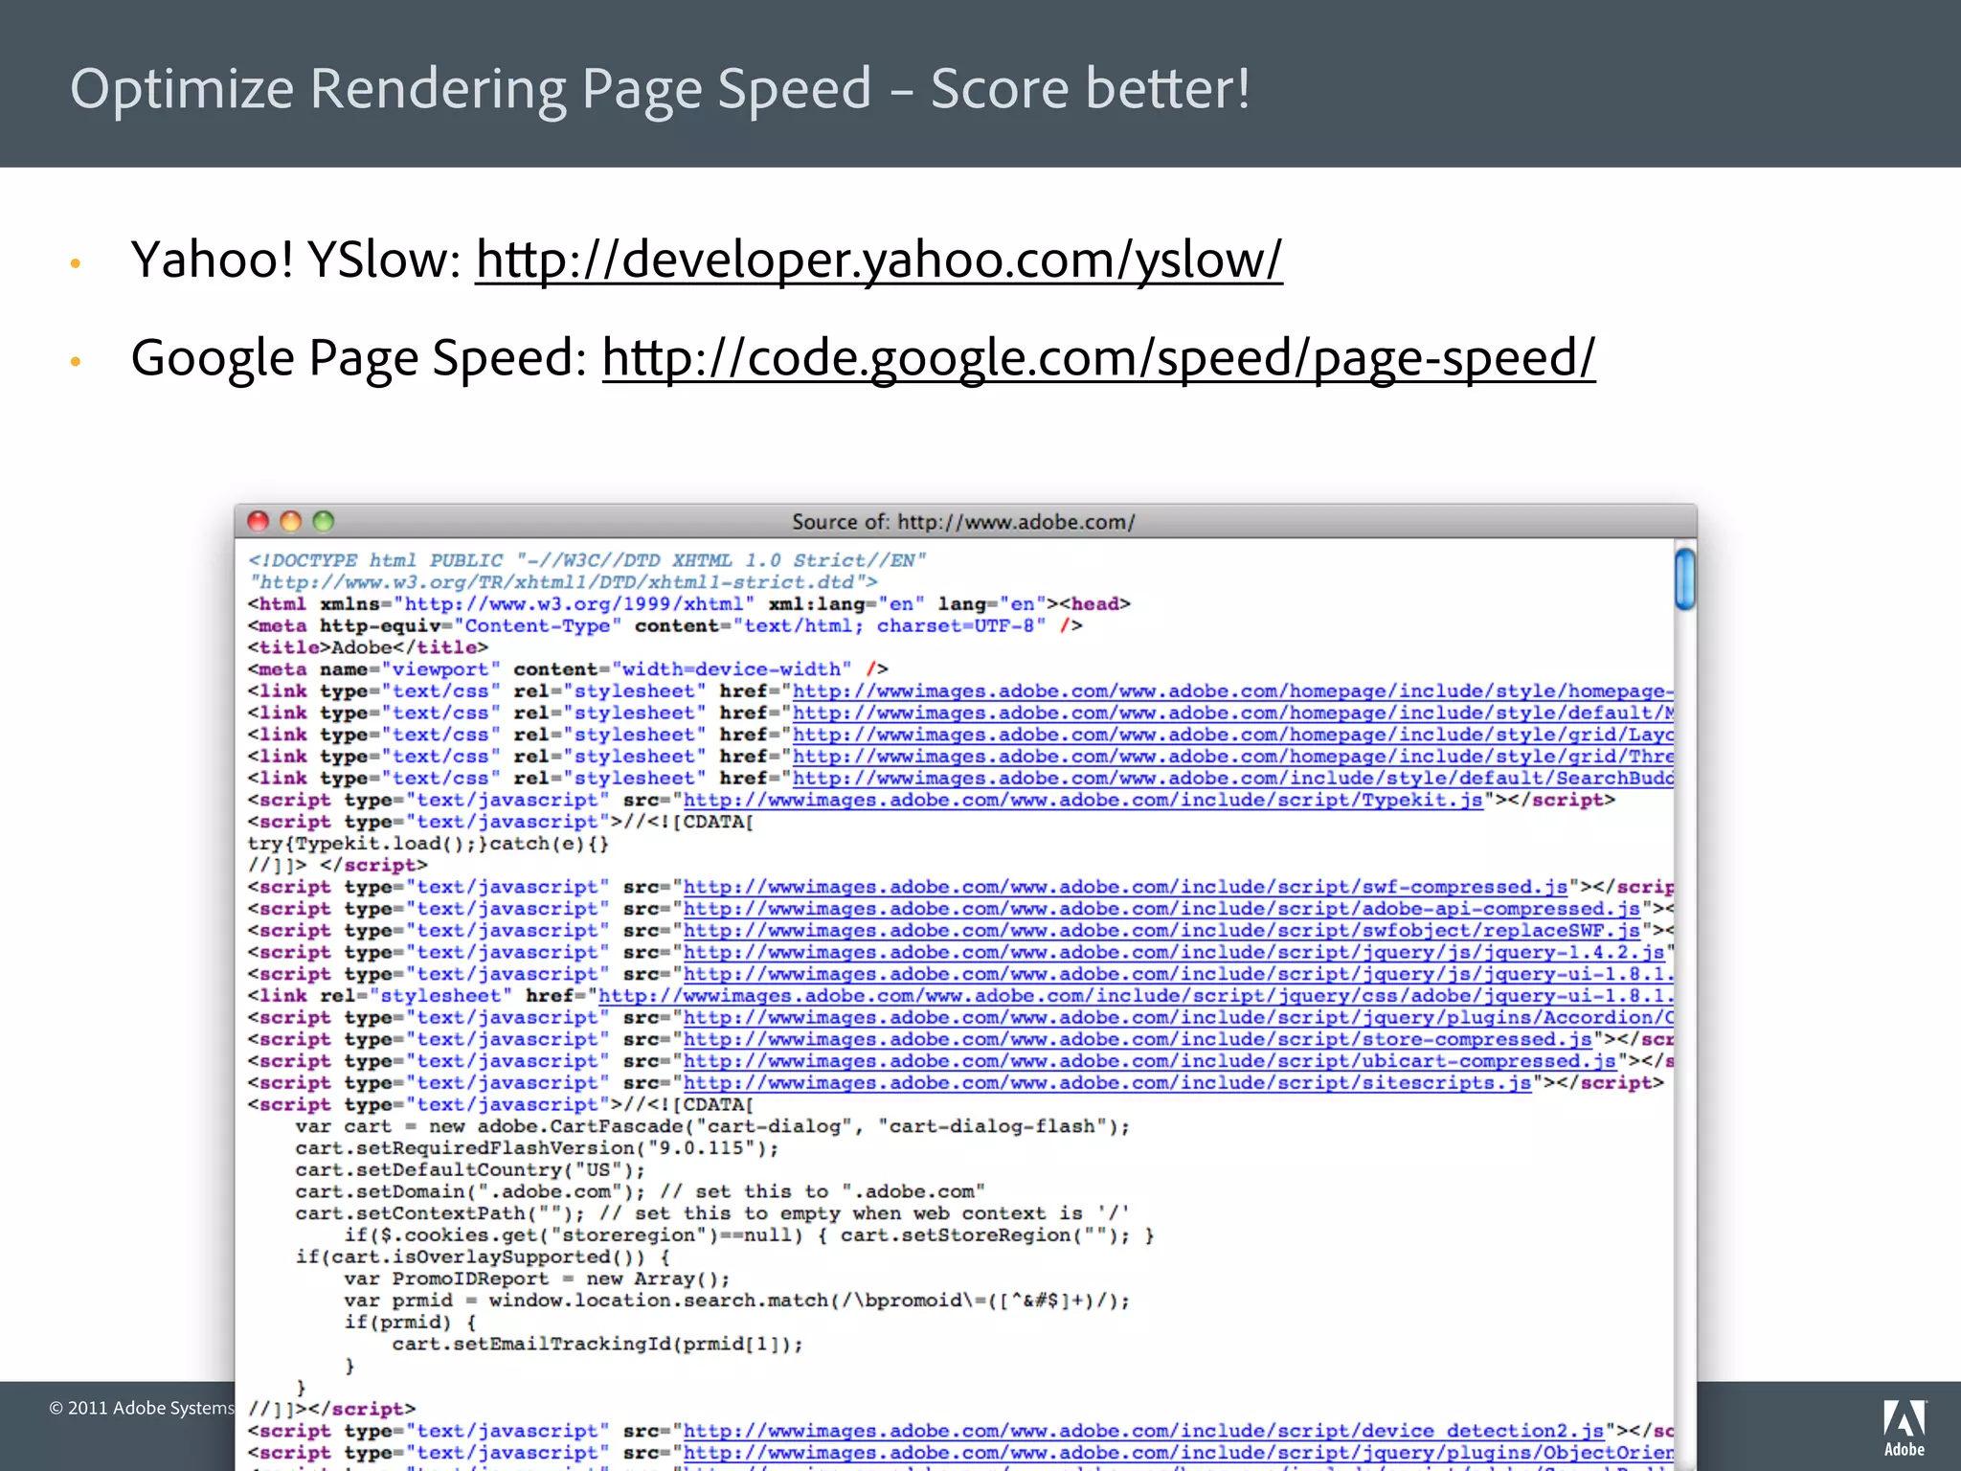Open the adobe-api-compressed.js script link
This screenshot has height=1471, width=1961.
(x=1161, y=909)
